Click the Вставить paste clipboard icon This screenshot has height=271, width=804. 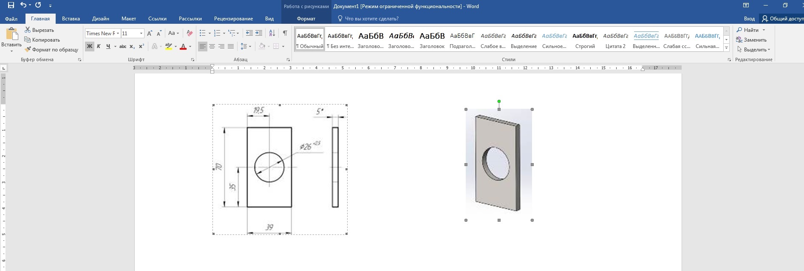pos(11,34)
